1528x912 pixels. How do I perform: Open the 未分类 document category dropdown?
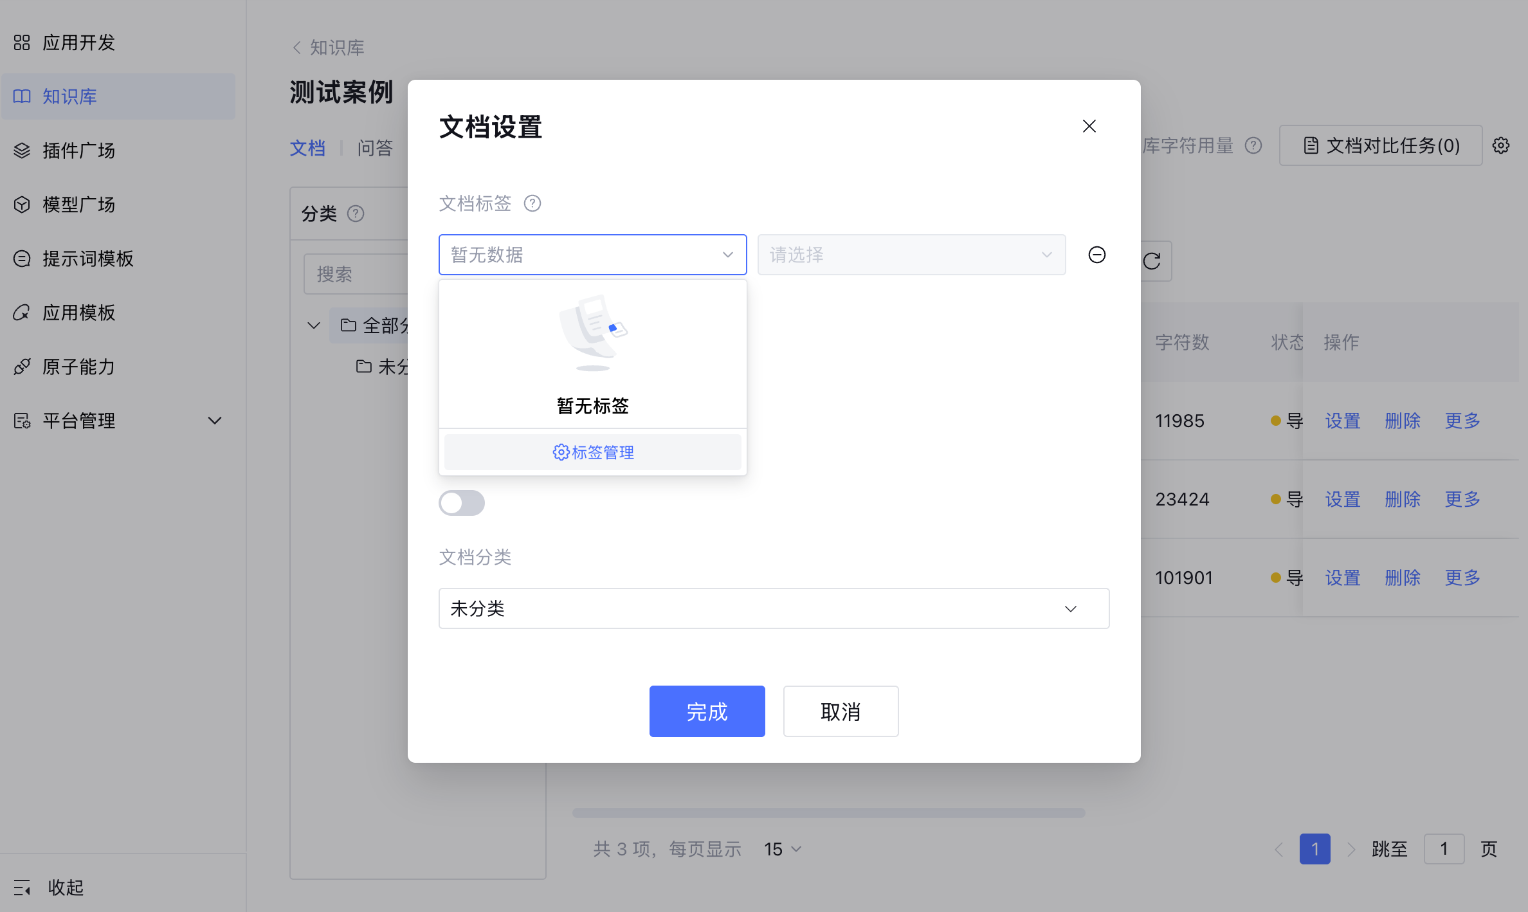(x=773, y=608)
